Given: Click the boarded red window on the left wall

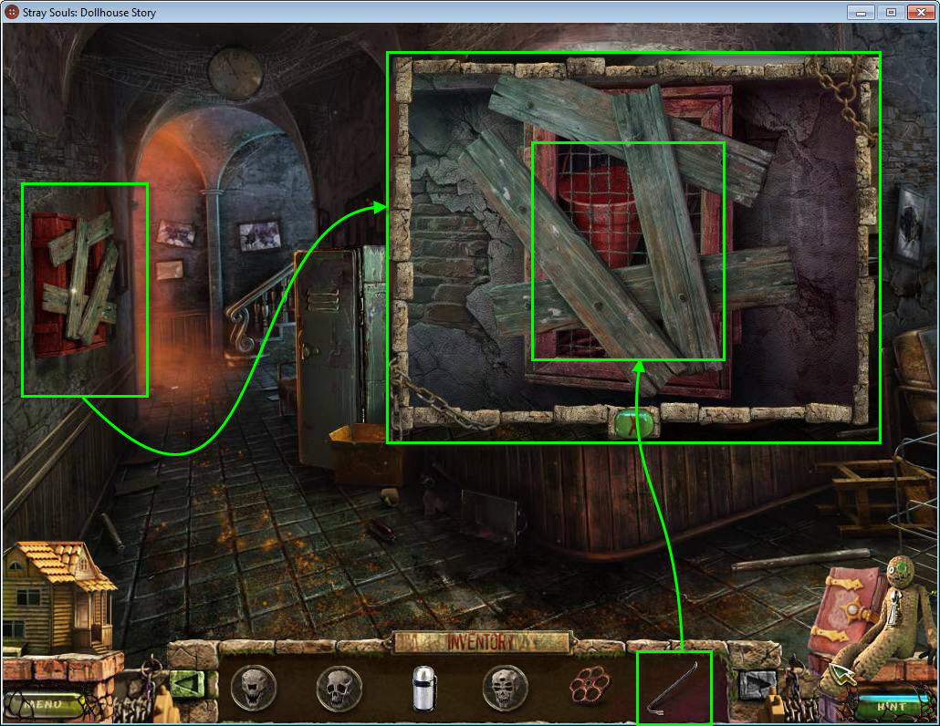Looking at the screenshot, I should click(84, 278).
